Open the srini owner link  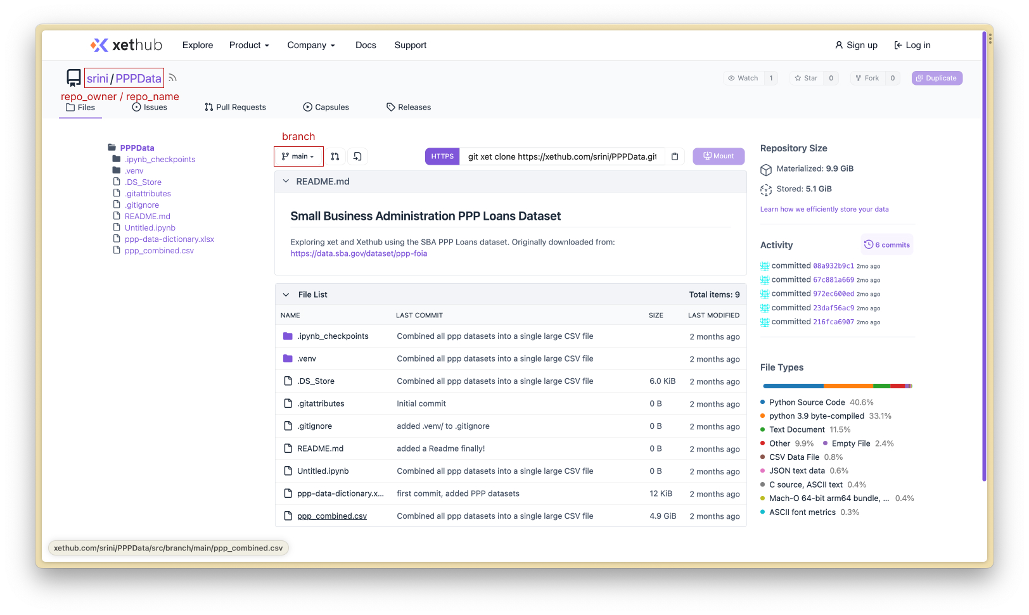(98, 79)
